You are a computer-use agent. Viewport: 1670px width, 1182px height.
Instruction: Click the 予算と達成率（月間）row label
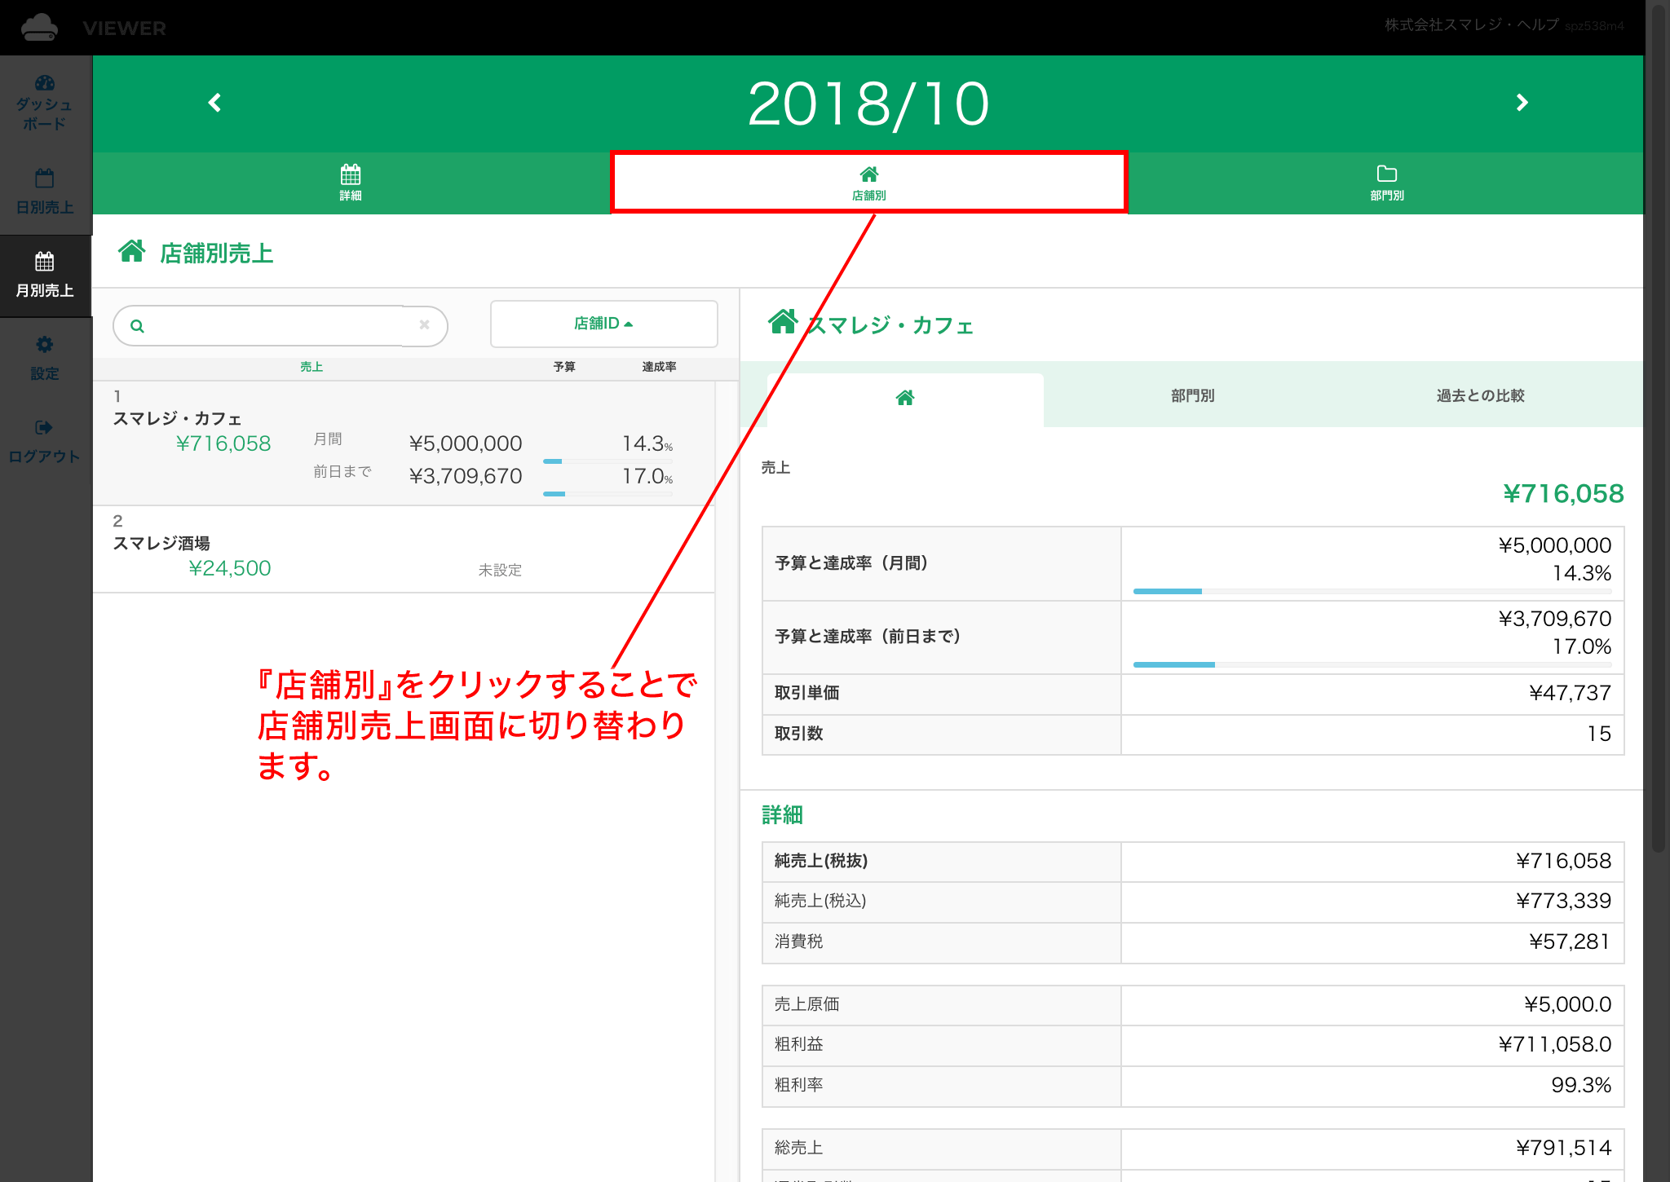(851, 563)
